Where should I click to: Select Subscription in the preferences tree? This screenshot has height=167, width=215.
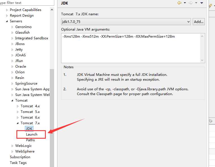click(x=20, y=157)
